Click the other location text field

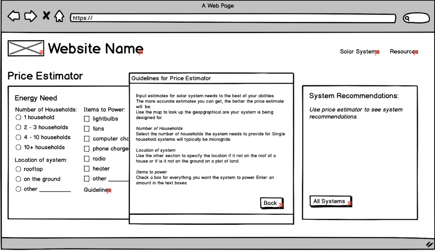[55, 189]
